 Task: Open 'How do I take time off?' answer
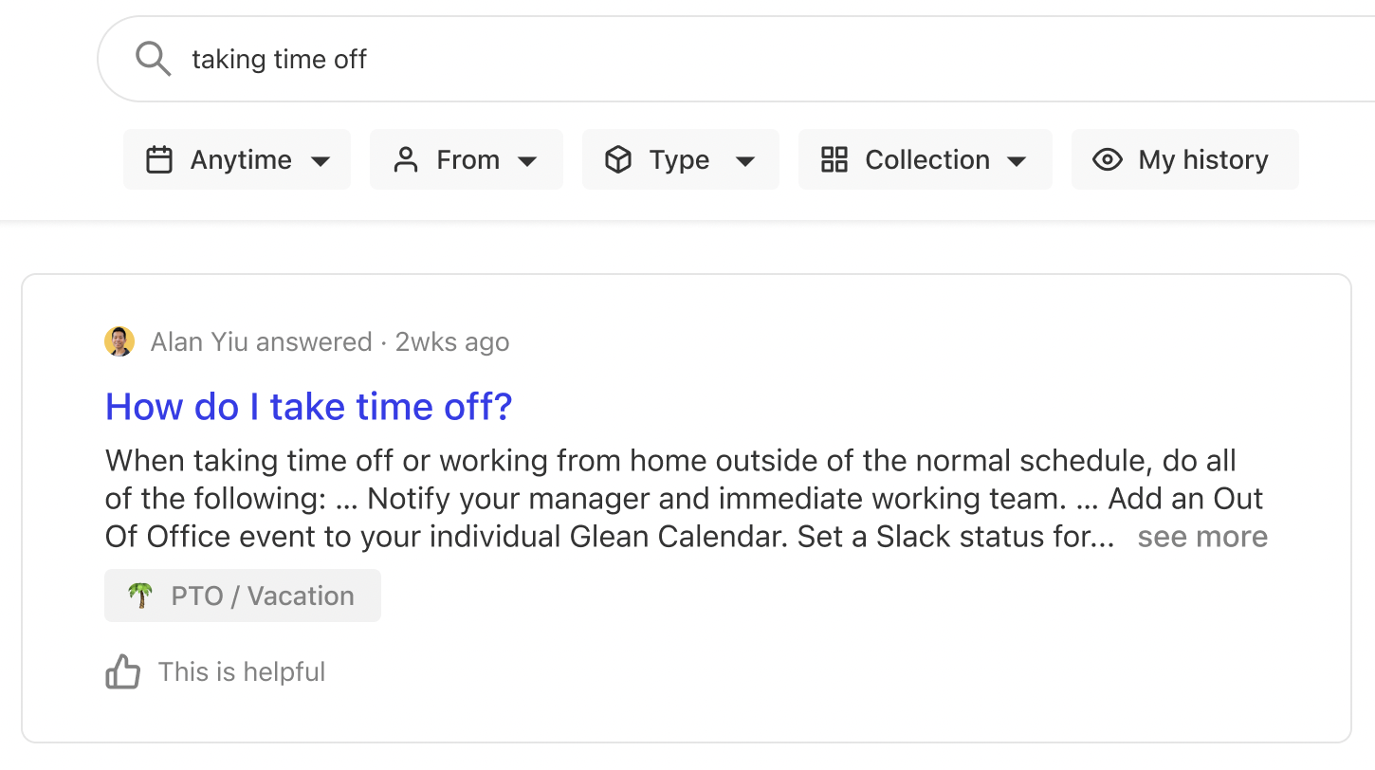pyautogui.click(x=308, y=406)
